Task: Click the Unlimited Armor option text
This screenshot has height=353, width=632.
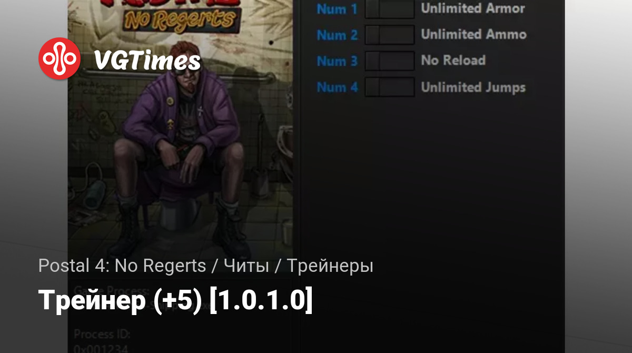Action: point(473,8)
